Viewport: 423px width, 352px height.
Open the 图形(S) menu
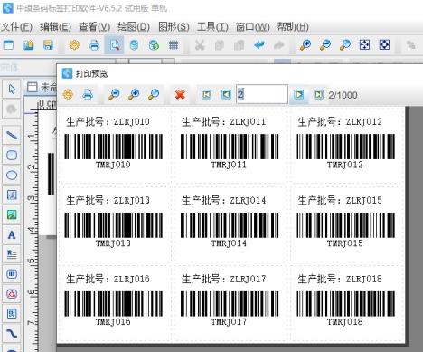174,27
